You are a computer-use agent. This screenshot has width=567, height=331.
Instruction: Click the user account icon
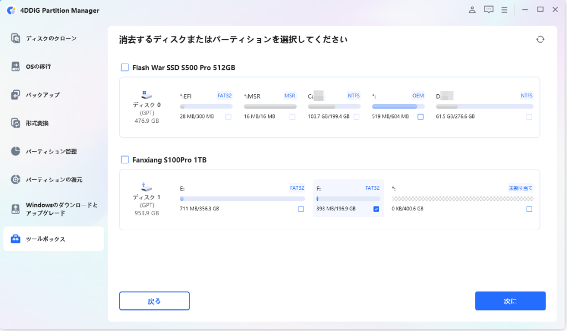click(x=472, y=9)
